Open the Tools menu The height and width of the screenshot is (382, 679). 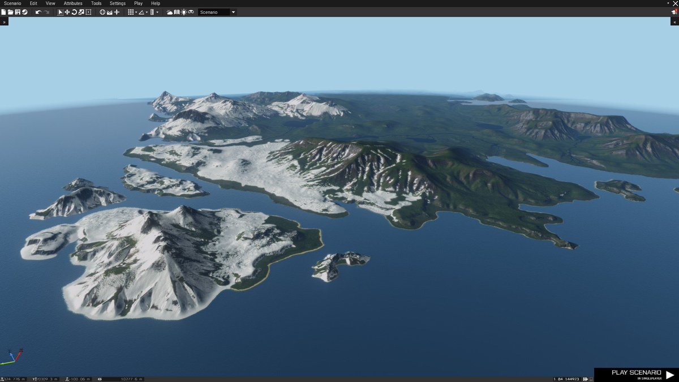[x=96, y=3]
